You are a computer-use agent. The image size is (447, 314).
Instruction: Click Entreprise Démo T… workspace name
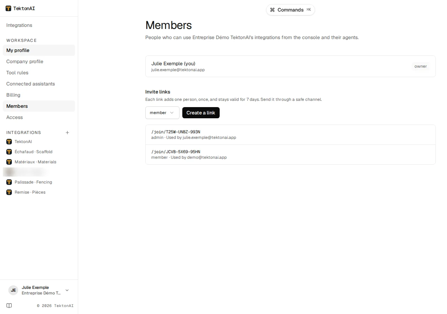tap(41, 293)
